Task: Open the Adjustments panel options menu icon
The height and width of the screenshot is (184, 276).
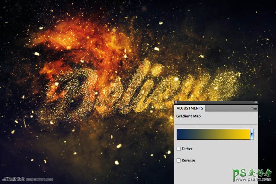Action: [254, 108]
